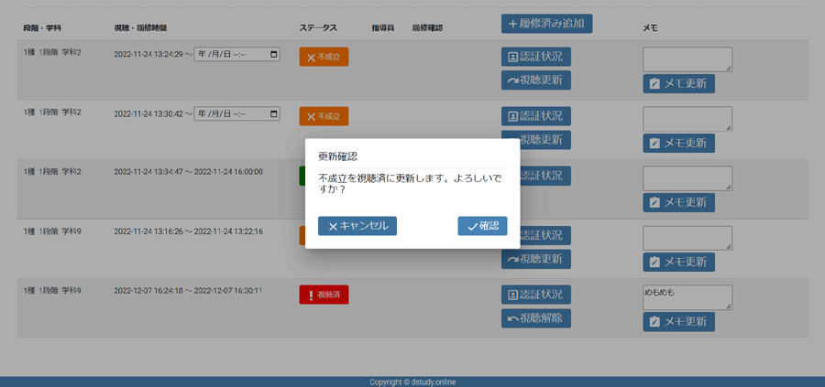Click メモ更新 in the first row
Image resolution: width=825 pixels, height=387 pixels.
678,84
